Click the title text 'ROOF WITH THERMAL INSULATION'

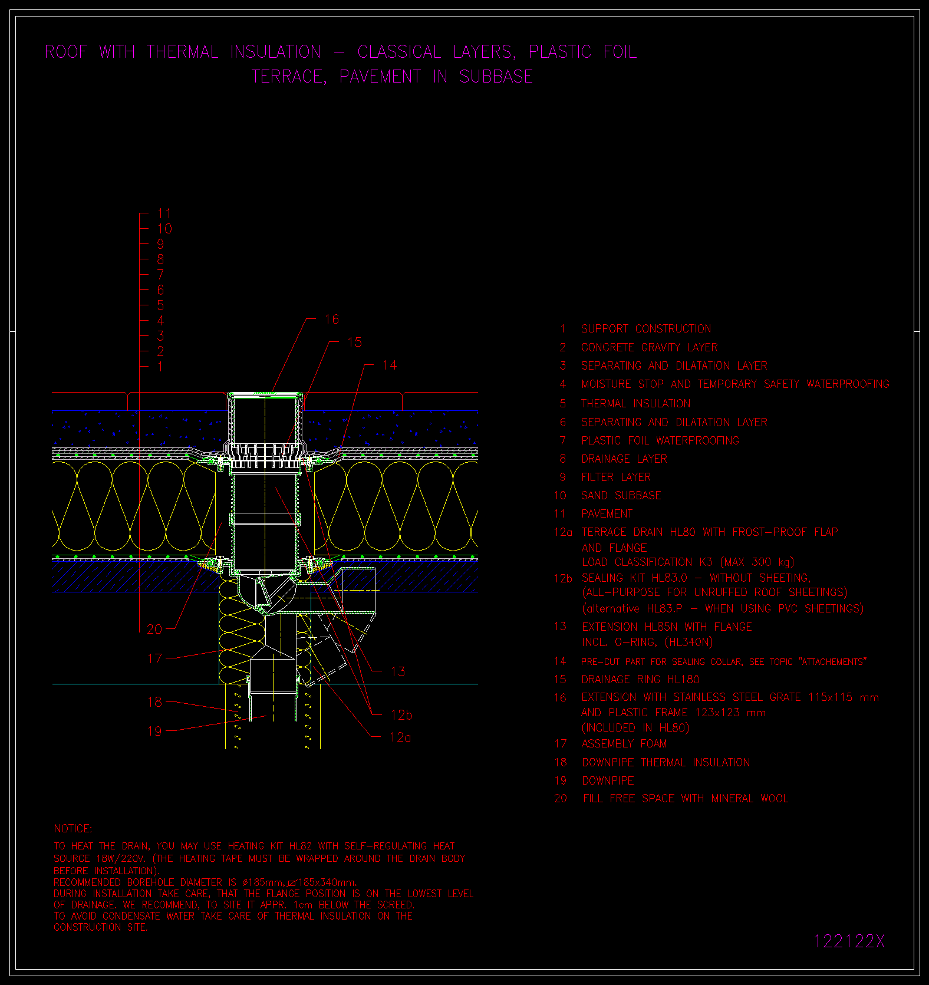coord(183,52)
